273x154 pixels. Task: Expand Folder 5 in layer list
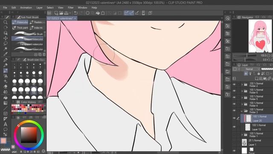pos(242,98)
